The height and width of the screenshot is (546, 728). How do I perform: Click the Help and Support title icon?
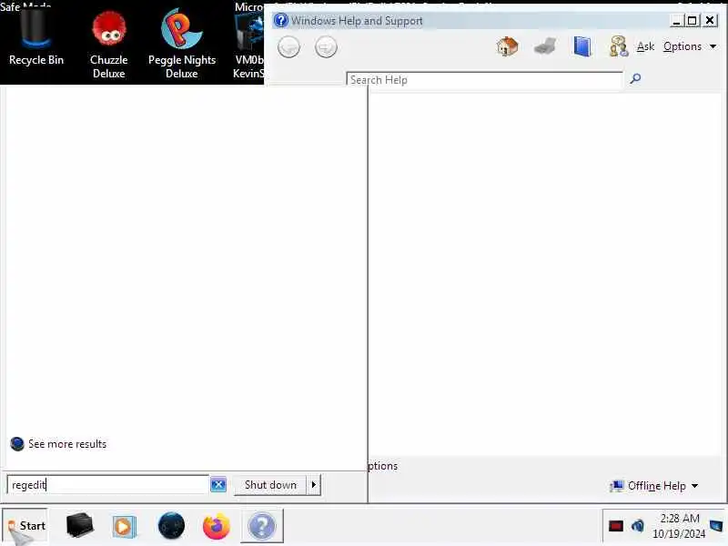point(280,20)
